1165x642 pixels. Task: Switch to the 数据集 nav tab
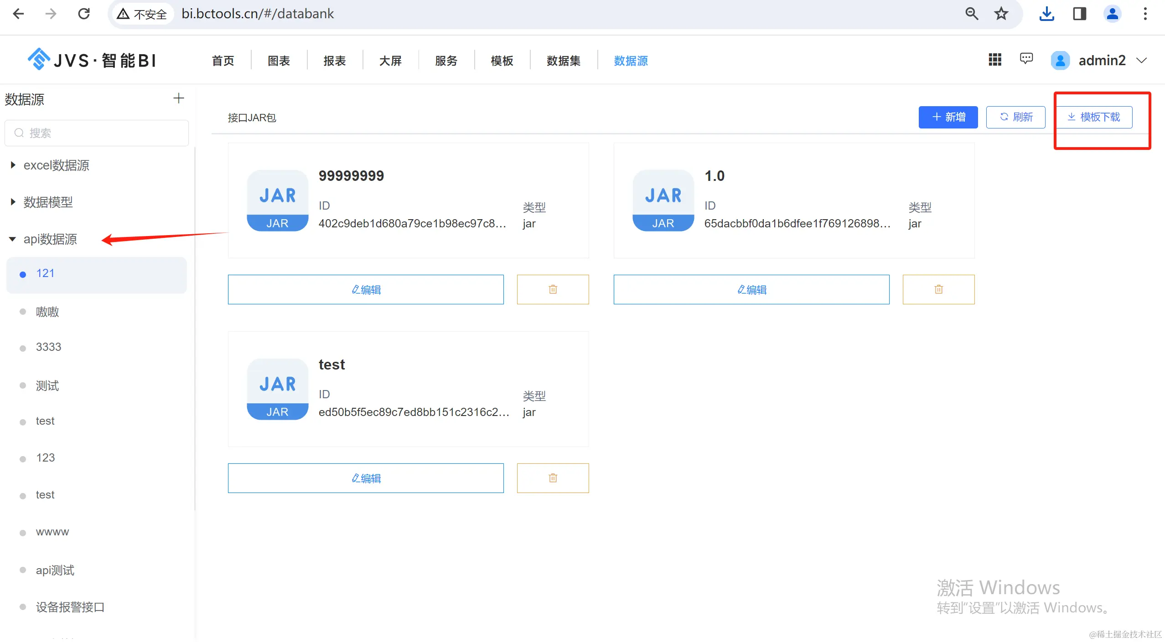coord(563,61)
